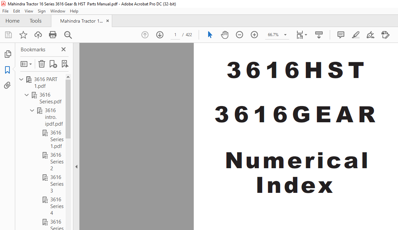Collapse the 3616 Series.pdf bookmark
The width and height of the screenshot is (398, 230).
click(x=27, y=95)
